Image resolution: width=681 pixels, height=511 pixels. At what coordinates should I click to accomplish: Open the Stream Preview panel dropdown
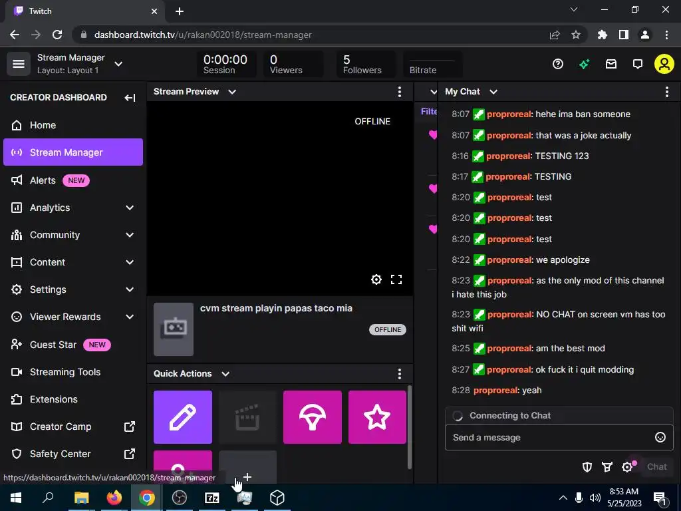click(x=232, y=92)
